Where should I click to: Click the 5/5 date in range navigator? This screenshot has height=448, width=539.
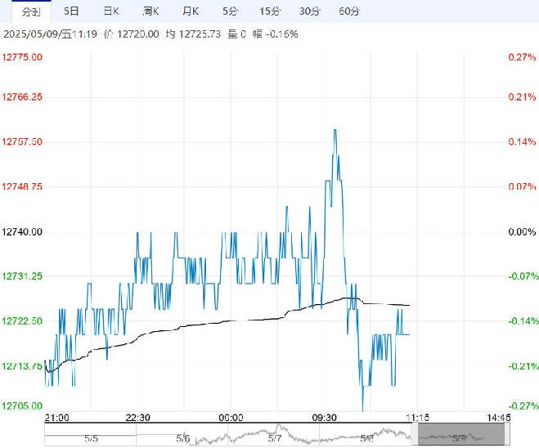tap(91, 438)
